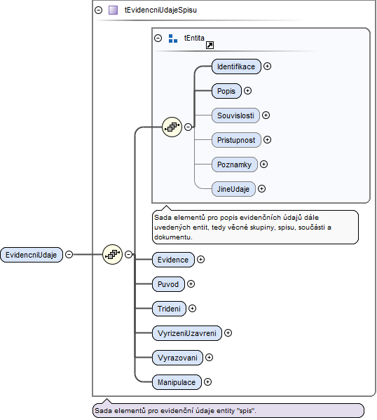The image size is (377, 420).
Task: Click the spis entity annotation text
Action: click(175, 410)
